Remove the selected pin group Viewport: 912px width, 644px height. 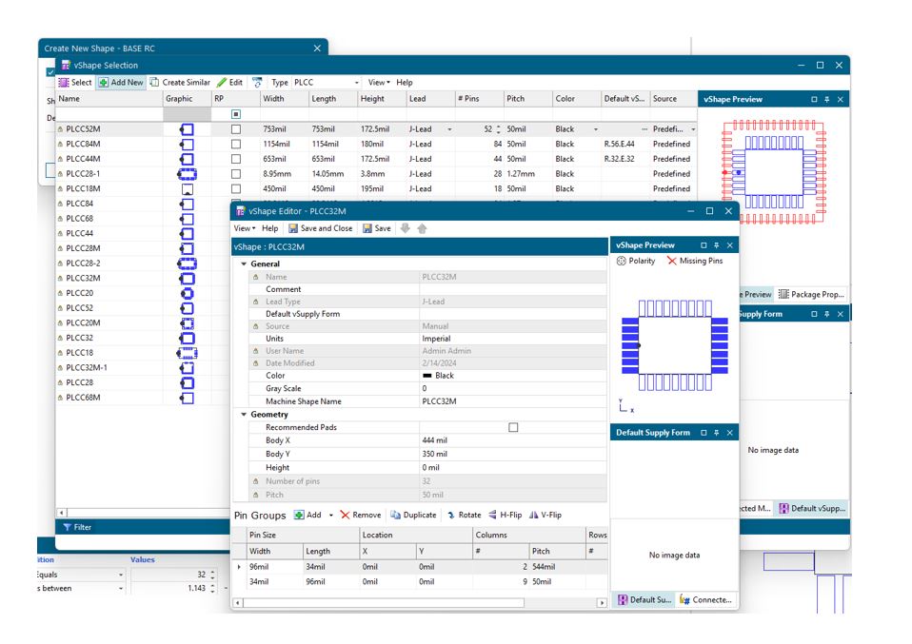(x=360, y=516)
